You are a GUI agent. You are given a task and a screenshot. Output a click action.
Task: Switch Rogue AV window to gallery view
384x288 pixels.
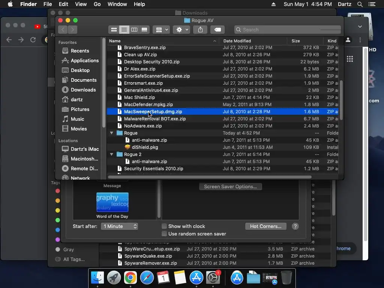[144, 30]
